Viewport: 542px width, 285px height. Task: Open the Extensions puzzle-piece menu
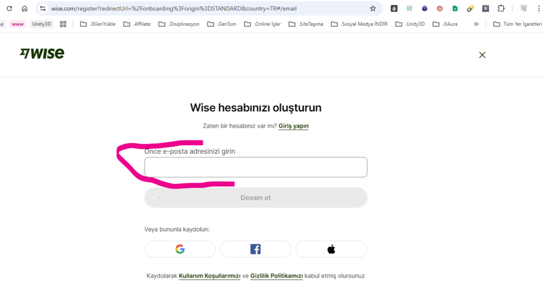(501, 8)
